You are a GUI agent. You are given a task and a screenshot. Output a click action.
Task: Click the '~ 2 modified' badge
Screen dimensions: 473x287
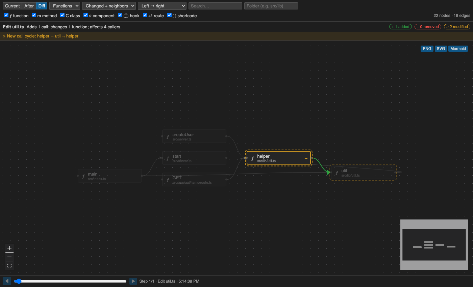click(457, 27)
